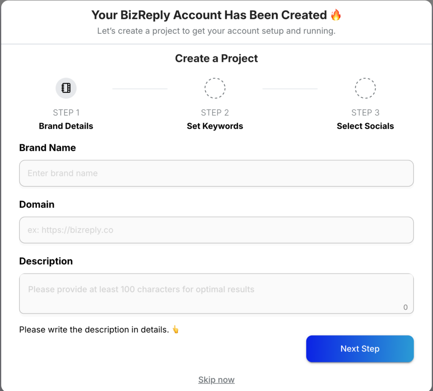Screen dimensions: 433x391
Task: Click into the Domain input field
Action: (216, 230)
